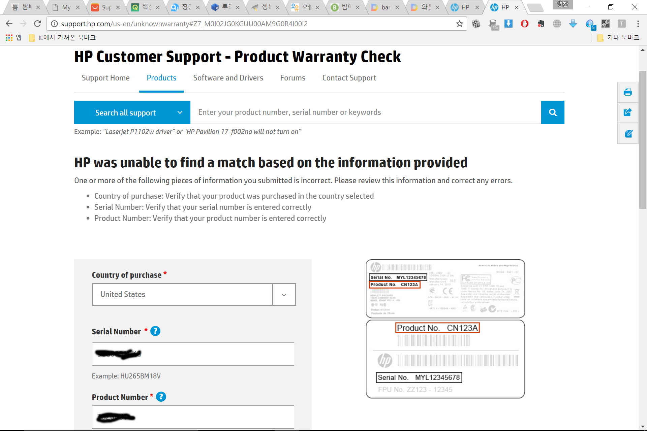Focus the product search text box
Screen dimensions: 647x431
(x=365, y=112)
